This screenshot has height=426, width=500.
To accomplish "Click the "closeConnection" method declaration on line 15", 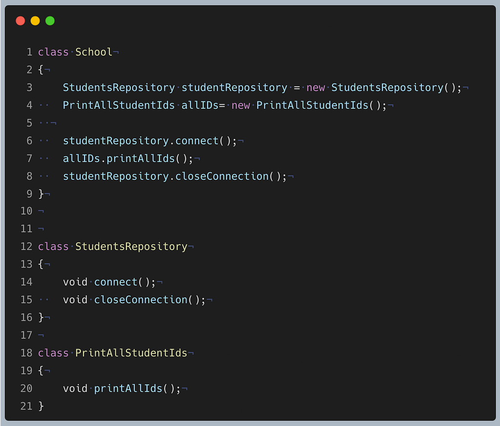I will tap(141, 300).
